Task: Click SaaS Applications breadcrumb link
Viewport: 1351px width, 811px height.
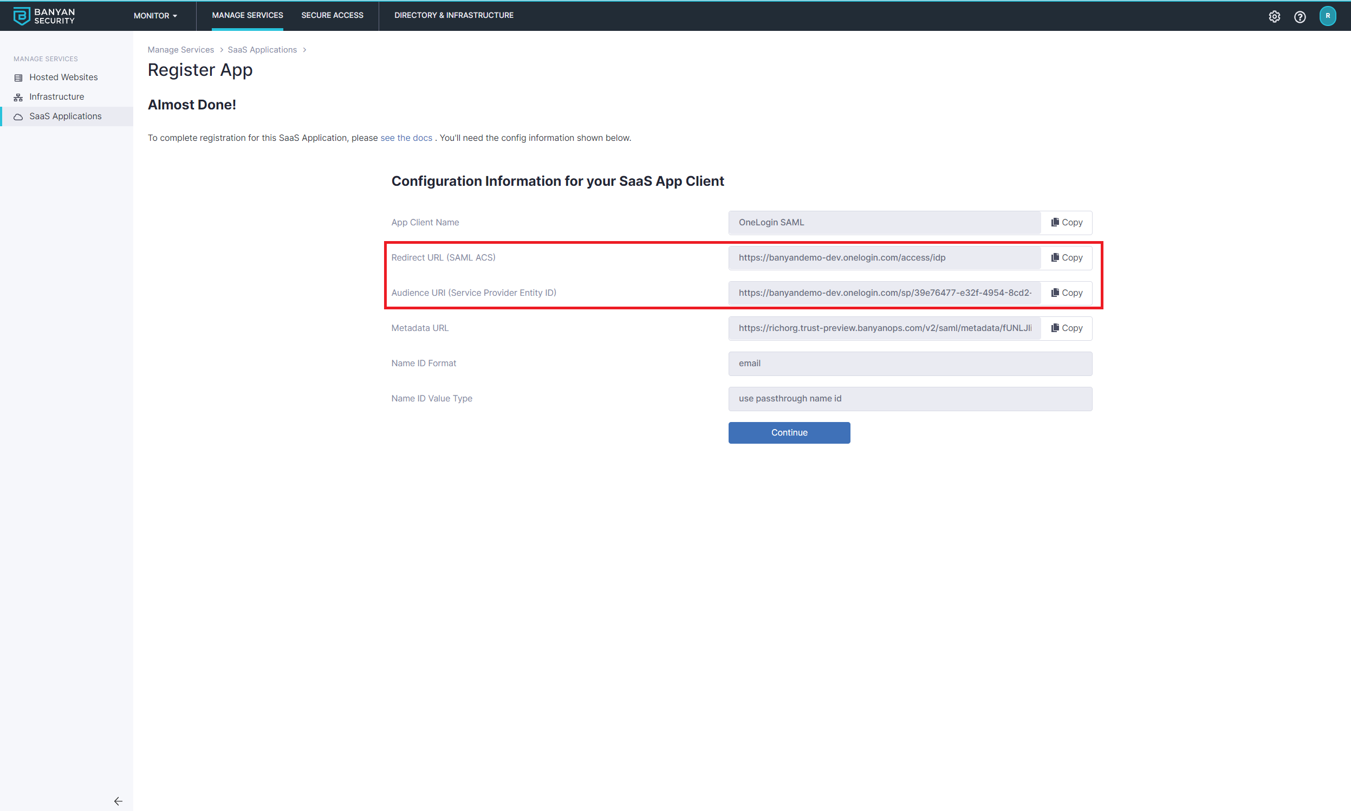Action: tap(262, 50)
